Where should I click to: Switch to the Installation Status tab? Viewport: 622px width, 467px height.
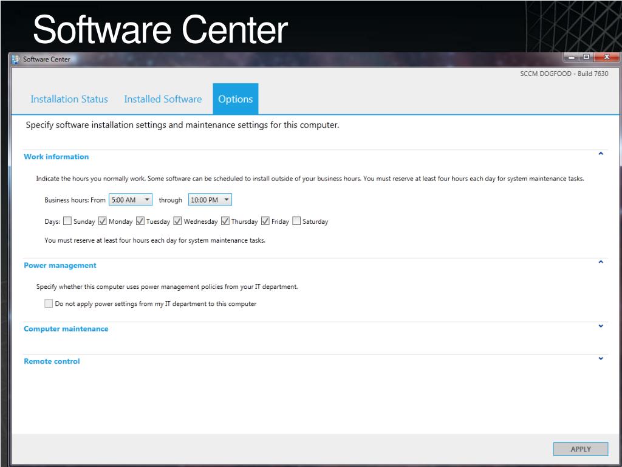tap(69, 99)
